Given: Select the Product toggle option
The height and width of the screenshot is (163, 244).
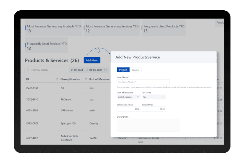Looking at the screenshot, I should [123, 70].
